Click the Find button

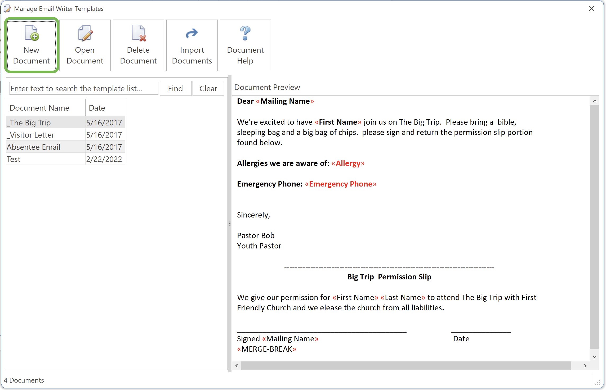pyautogui.click(x=175, y=88)
